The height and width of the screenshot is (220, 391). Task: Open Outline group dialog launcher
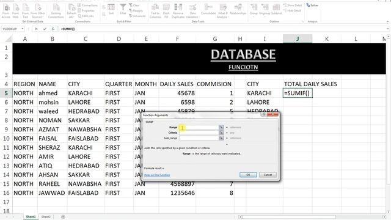(303, 21)
